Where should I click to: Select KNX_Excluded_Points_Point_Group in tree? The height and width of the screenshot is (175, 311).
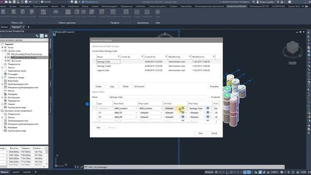coord(26,54)
